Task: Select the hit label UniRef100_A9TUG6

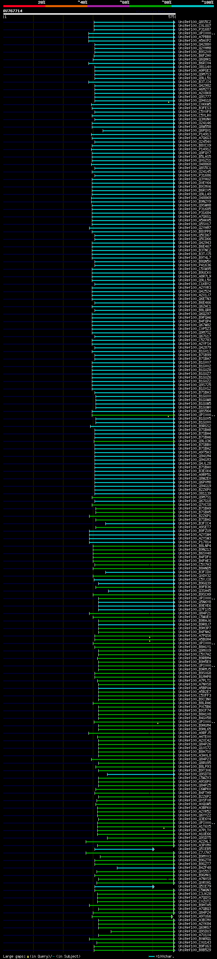Action: click(x=195, y=916)
